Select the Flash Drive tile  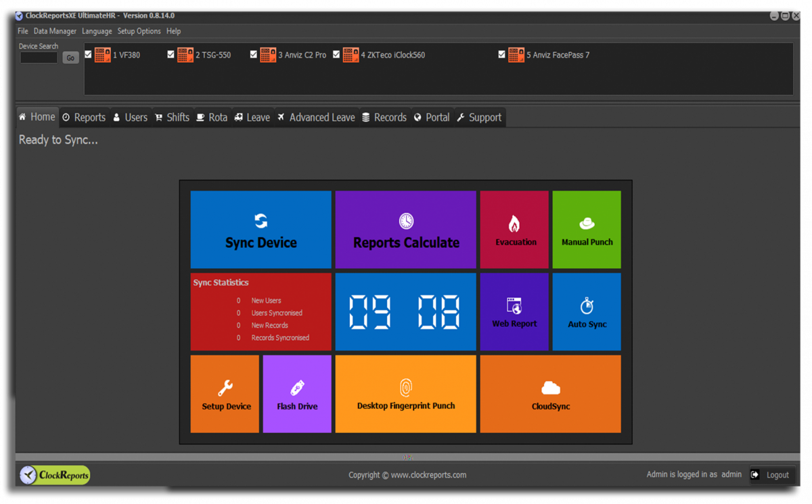[297, 394]
